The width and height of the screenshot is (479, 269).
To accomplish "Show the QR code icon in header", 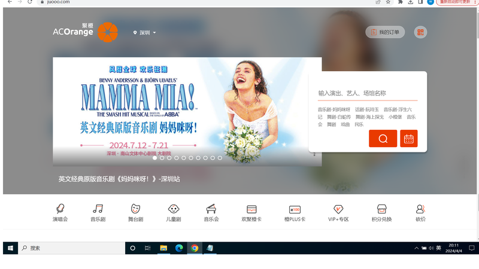I will click(x=420, y=32).
